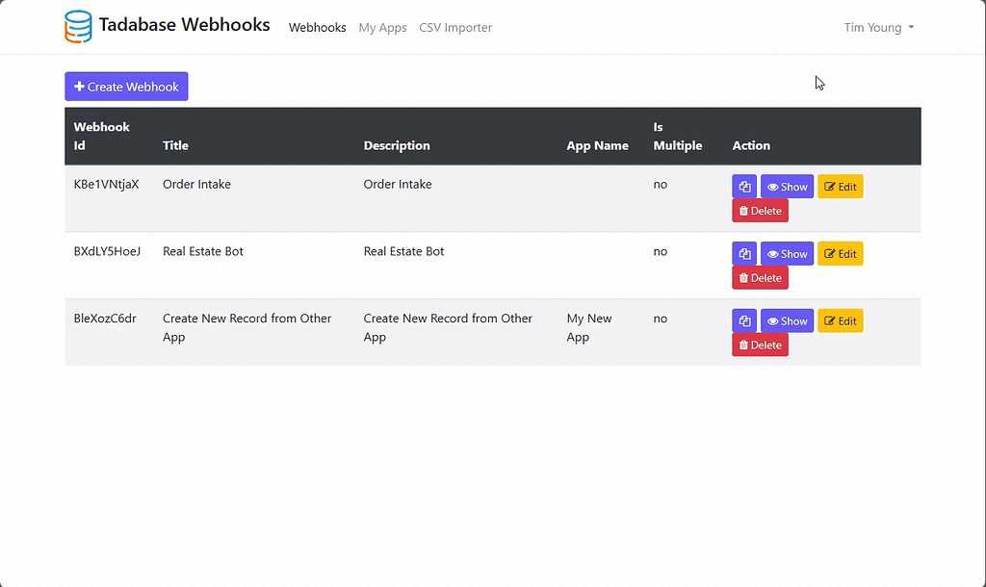The width and height of the screenshot is (986, 587).
Task: Delete the Create New Record webhook
Action: pos(760,345)
